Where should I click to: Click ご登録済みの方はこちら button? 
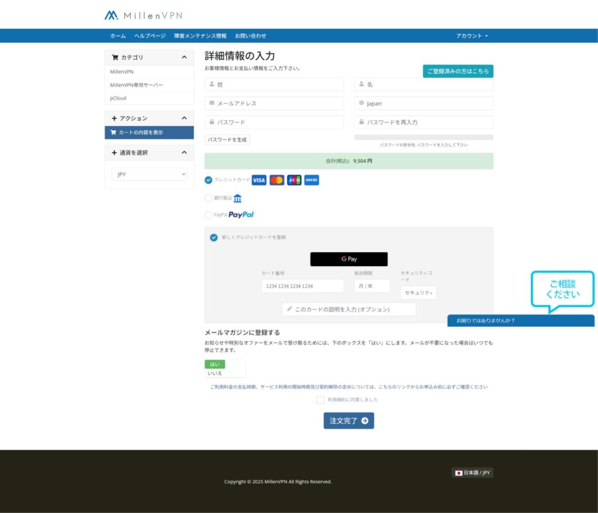tap(458, 71)
